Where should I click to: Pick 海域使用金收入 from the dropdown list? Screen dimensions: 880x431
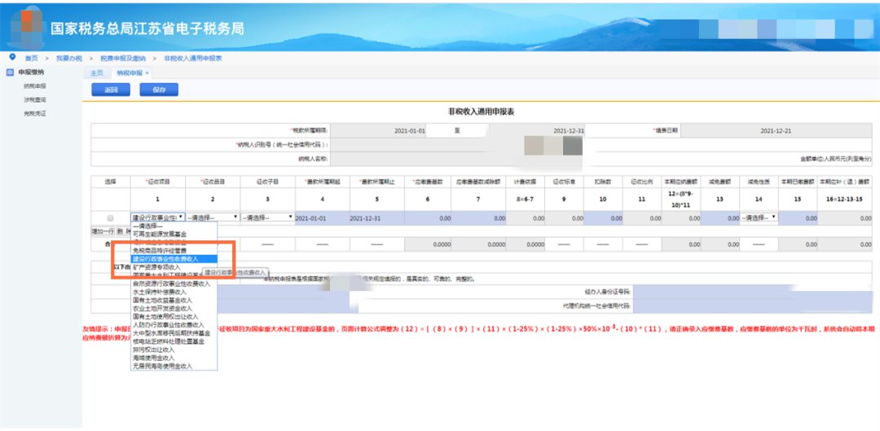(x=154, y=358)
